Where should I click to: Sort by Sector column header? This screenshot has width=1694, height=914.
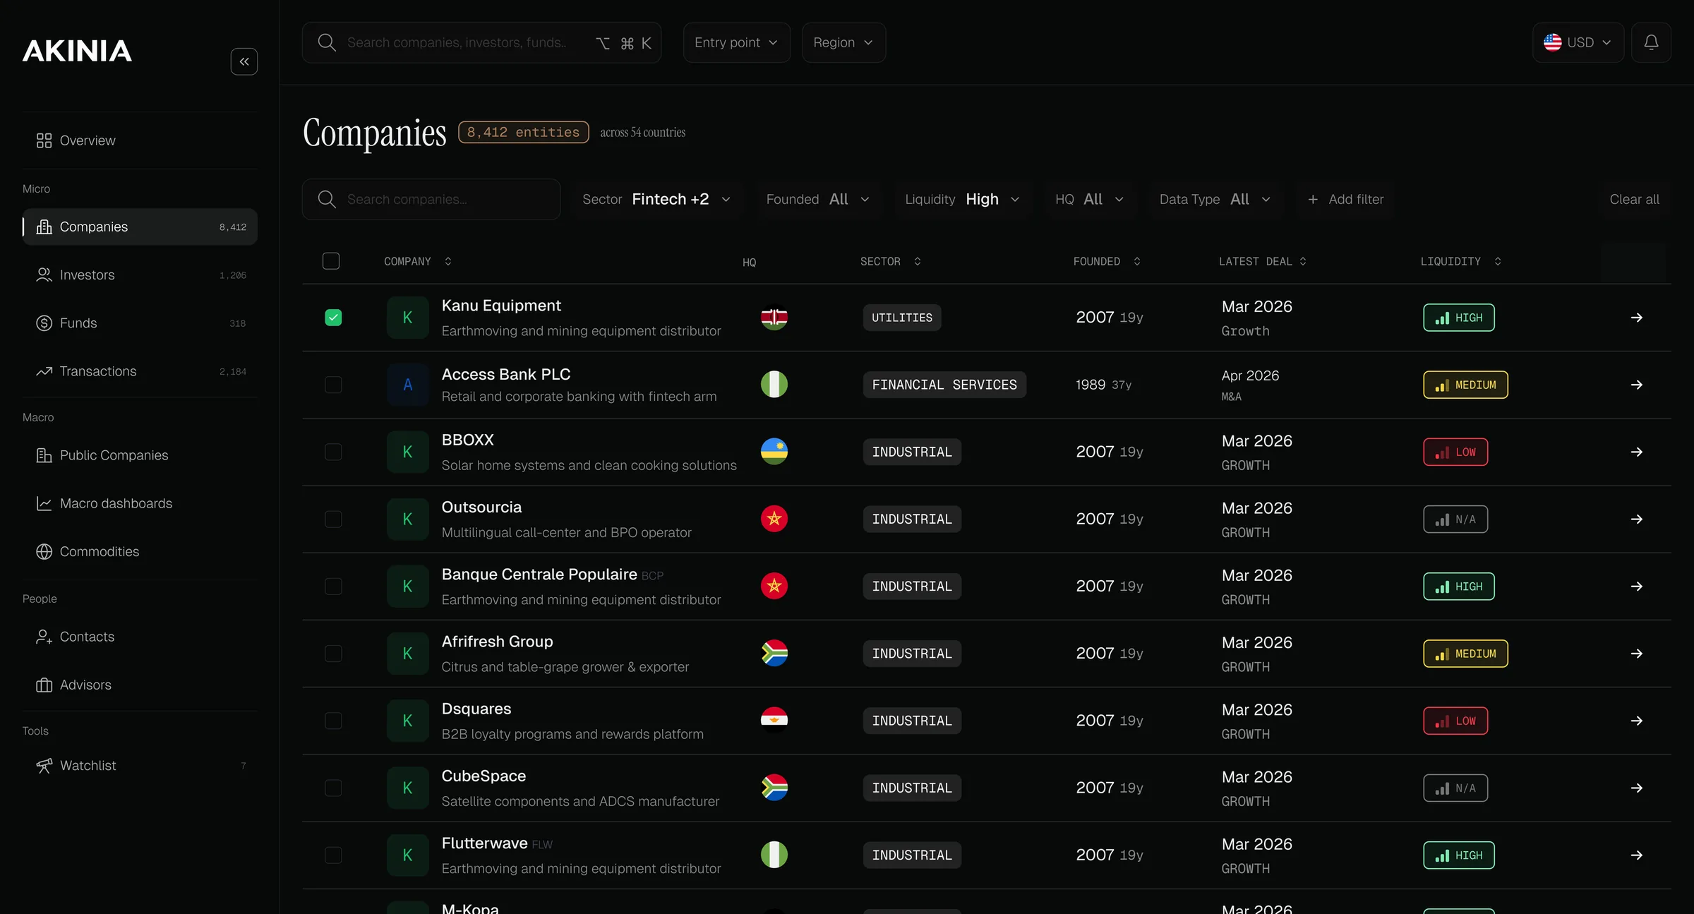click(x=891, y=261)
